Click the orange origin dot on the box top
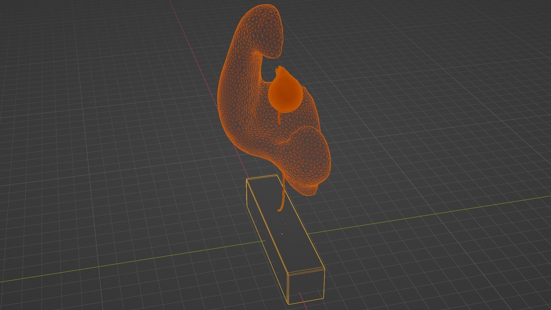The height and width of the screenshot is (310, 551). 285,224
